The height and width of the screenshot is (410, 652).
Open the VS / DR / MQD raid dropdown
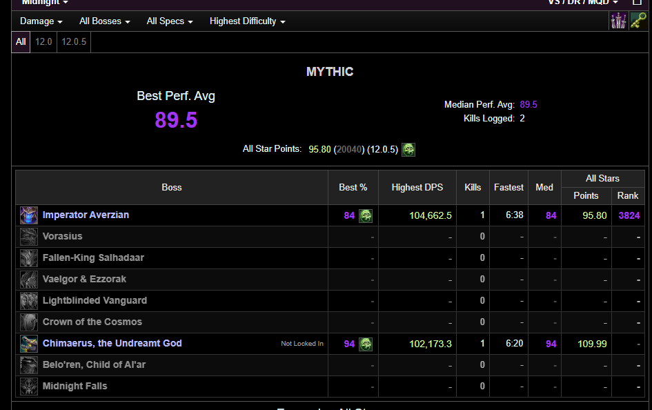click(583, 3)
